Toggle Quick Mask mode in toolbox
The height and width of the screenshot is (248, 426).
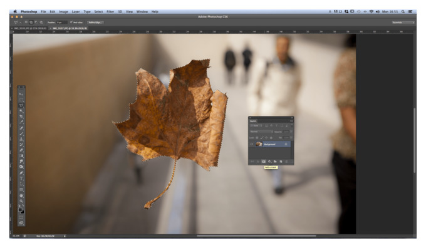point(21,217)
